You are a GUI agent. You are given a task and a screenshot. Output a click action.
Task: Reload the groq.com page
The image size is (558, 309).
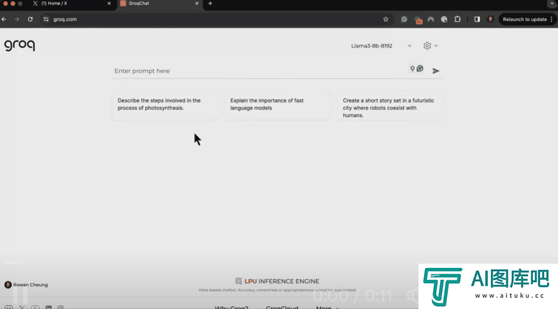(x=30, y=20)
